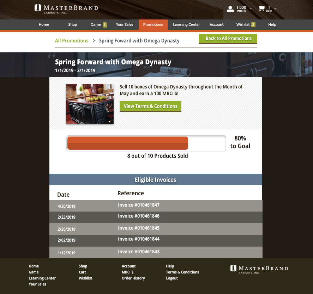Click the 1,000 MBCI $ balance text
Viewport: 313px width, 294px height.
(x=241, y=9)
